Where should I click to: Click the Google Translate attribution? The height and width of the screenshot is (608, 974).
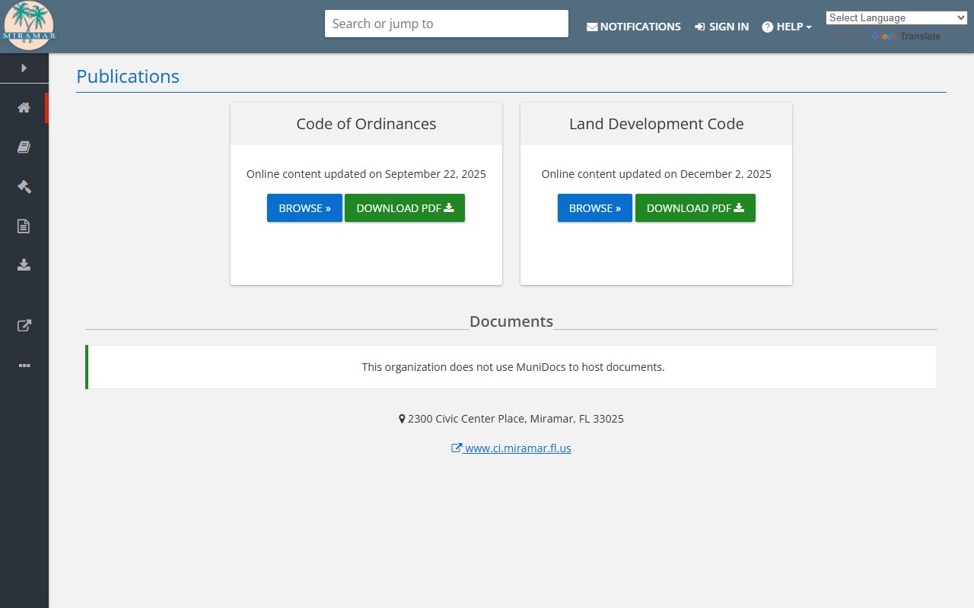coord(906,36)
